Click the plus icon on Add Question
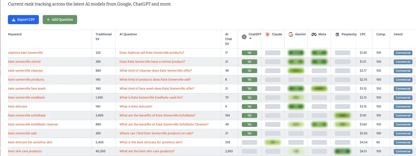Viewport: 416px width, 156px height. coord(48,20)
